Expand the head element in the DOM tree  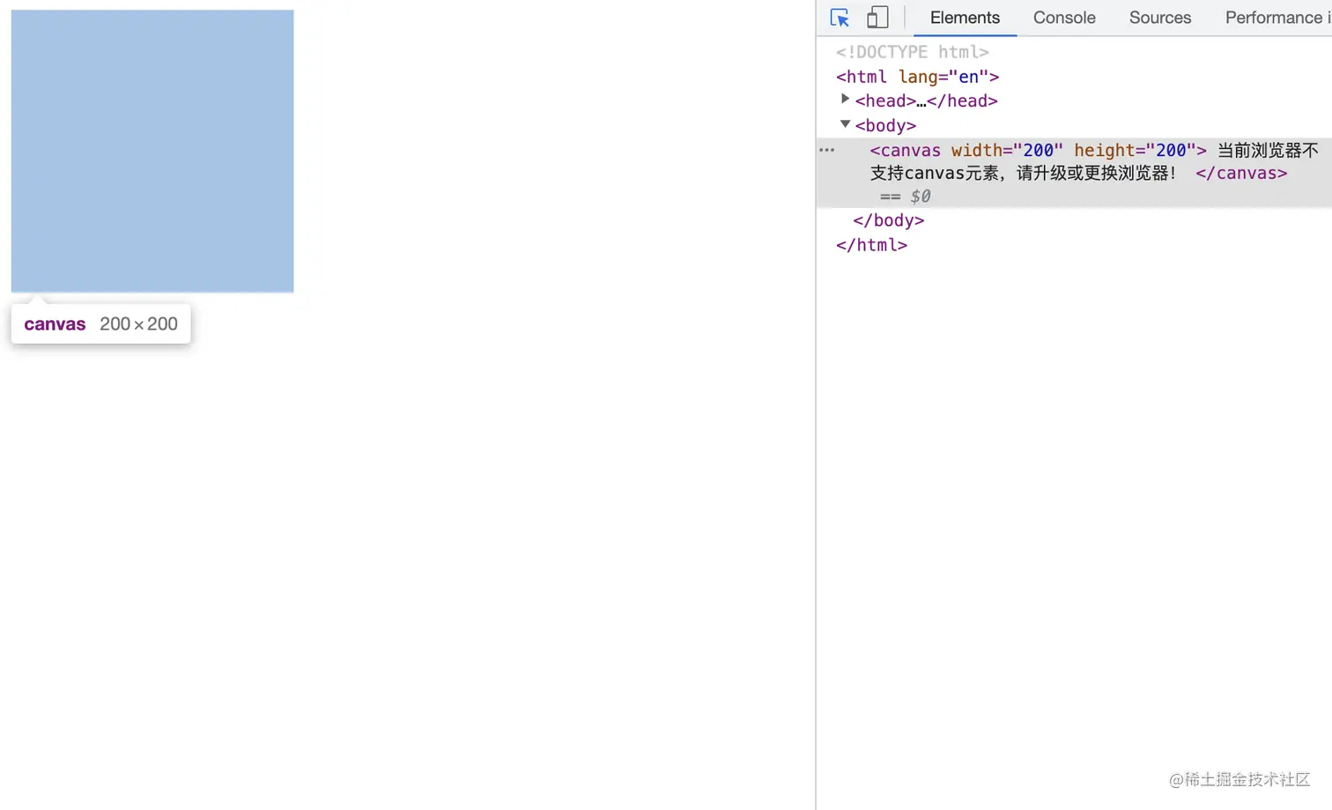(x=845, y=99)
